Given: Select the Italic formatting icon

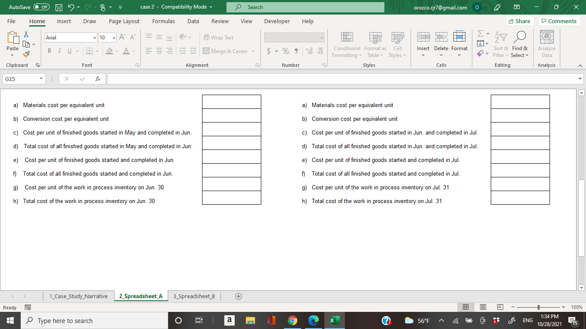Looking at the screenshot, I should click(x=59, y=51).
